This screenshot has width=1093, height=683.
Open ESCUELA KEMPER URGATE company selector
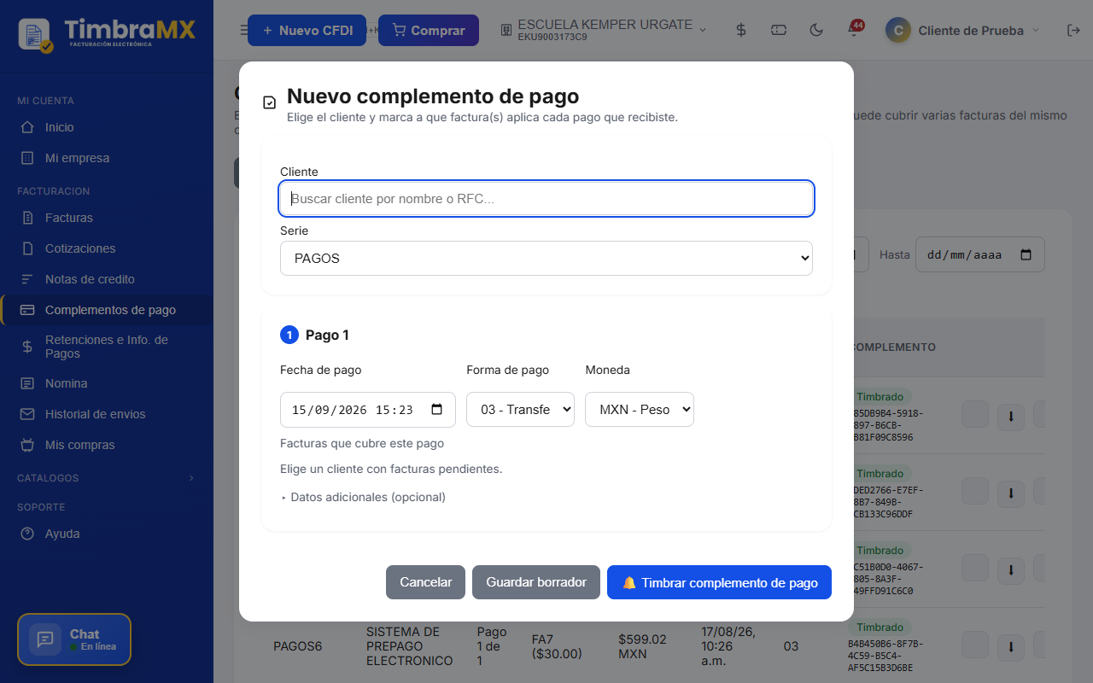(605, 30)
